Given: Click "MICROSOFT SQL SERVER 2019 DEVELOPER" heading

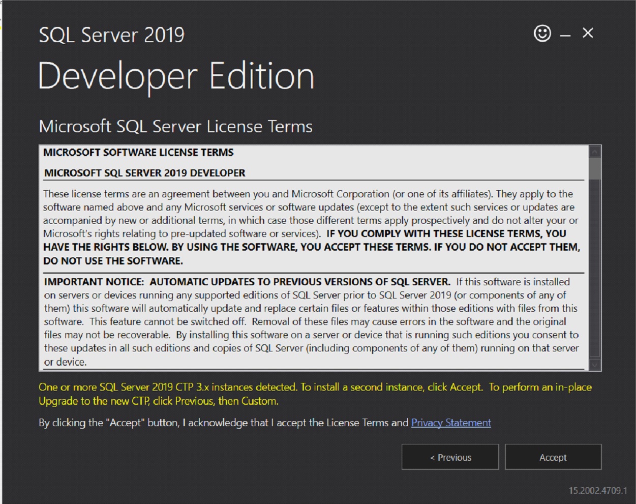Looking at the screenshot, I should [145, 173].
